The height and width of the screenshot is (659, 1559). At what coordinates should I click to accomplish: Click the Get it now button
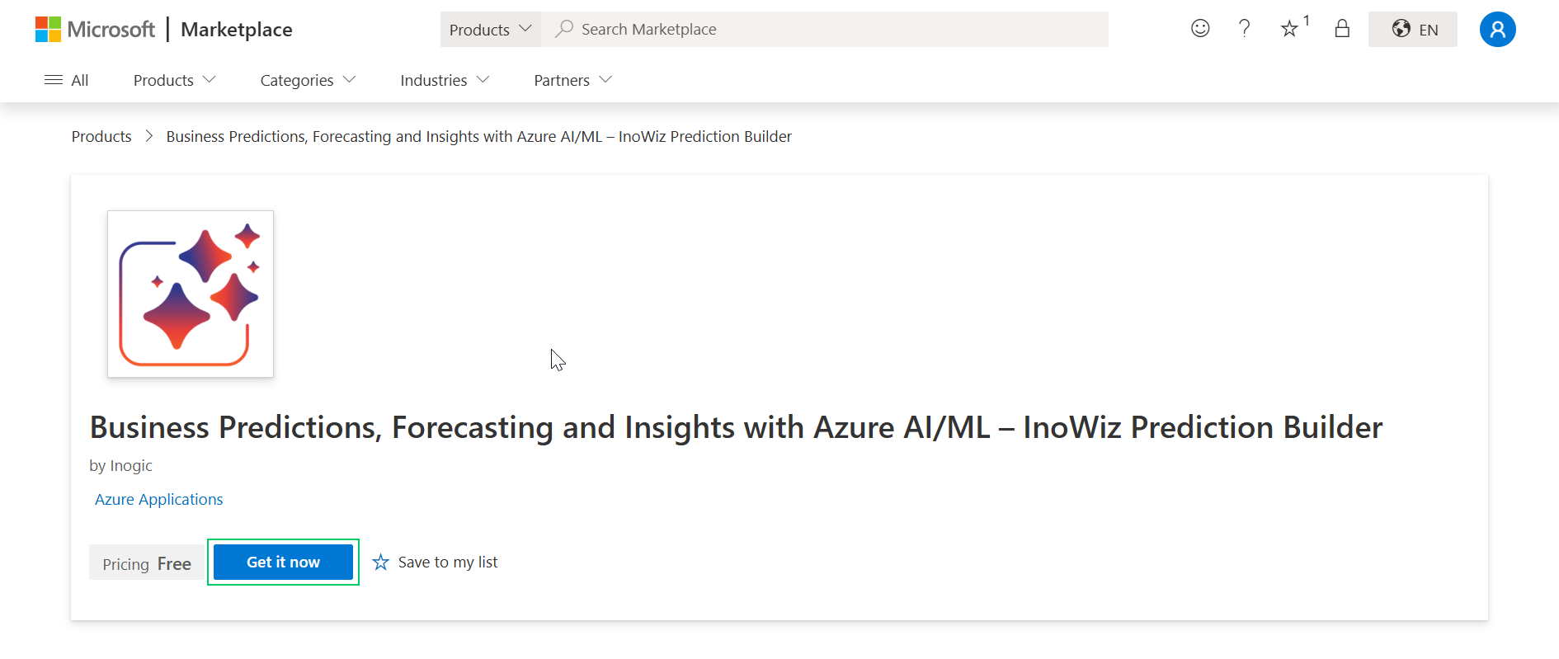pos(283,563)
